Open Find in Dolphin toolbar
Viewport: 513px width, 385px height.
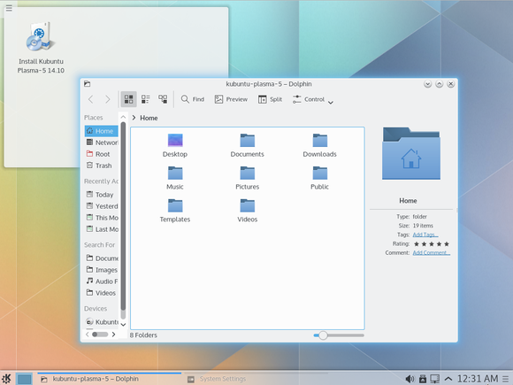click(193, 99)
